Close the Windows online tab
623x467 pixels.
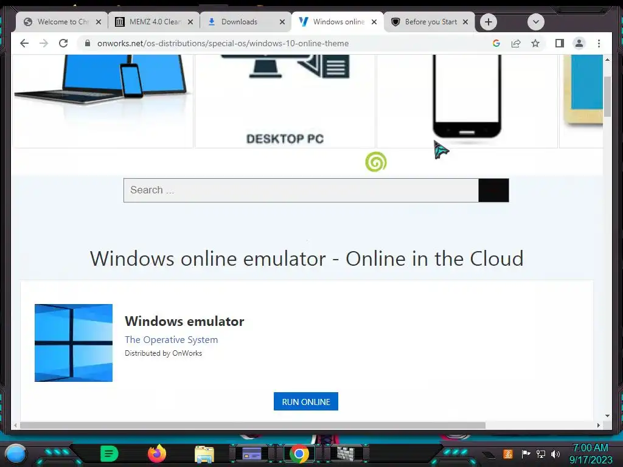pyautogui.click(x=374, y=22)
